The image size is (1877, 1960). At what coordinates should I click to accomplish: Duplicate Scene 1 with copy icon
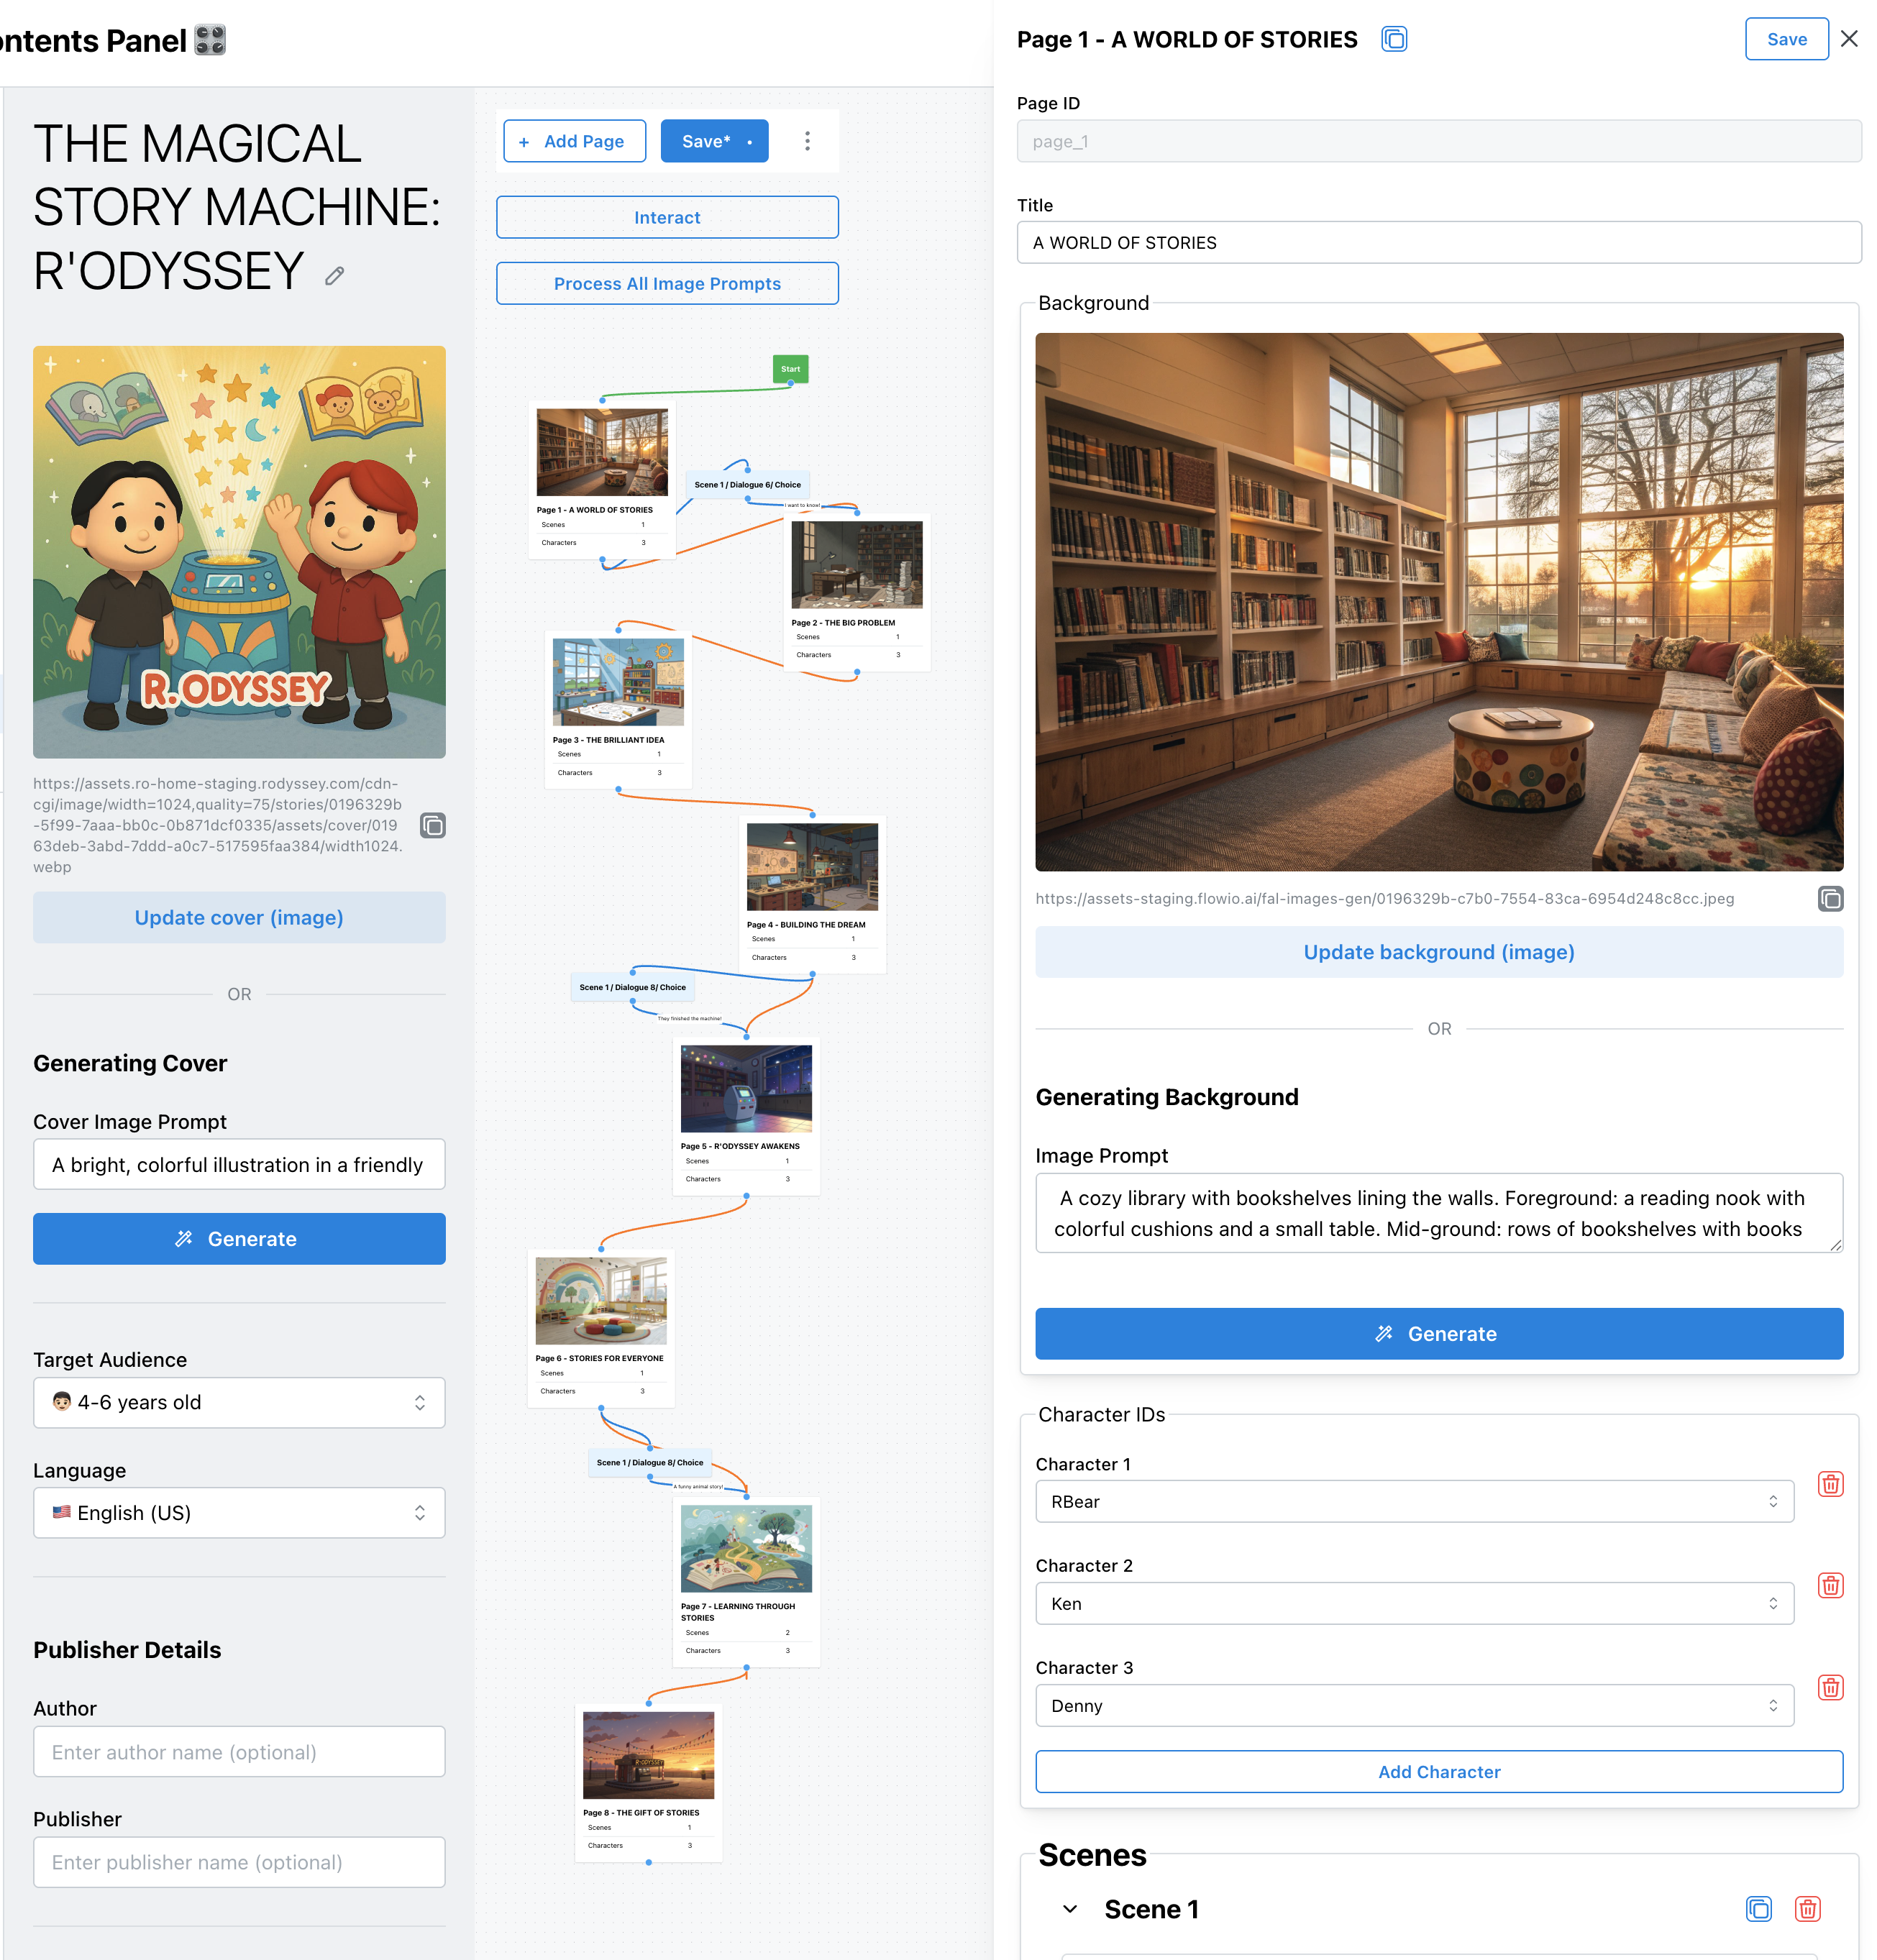point(1757,1908)
